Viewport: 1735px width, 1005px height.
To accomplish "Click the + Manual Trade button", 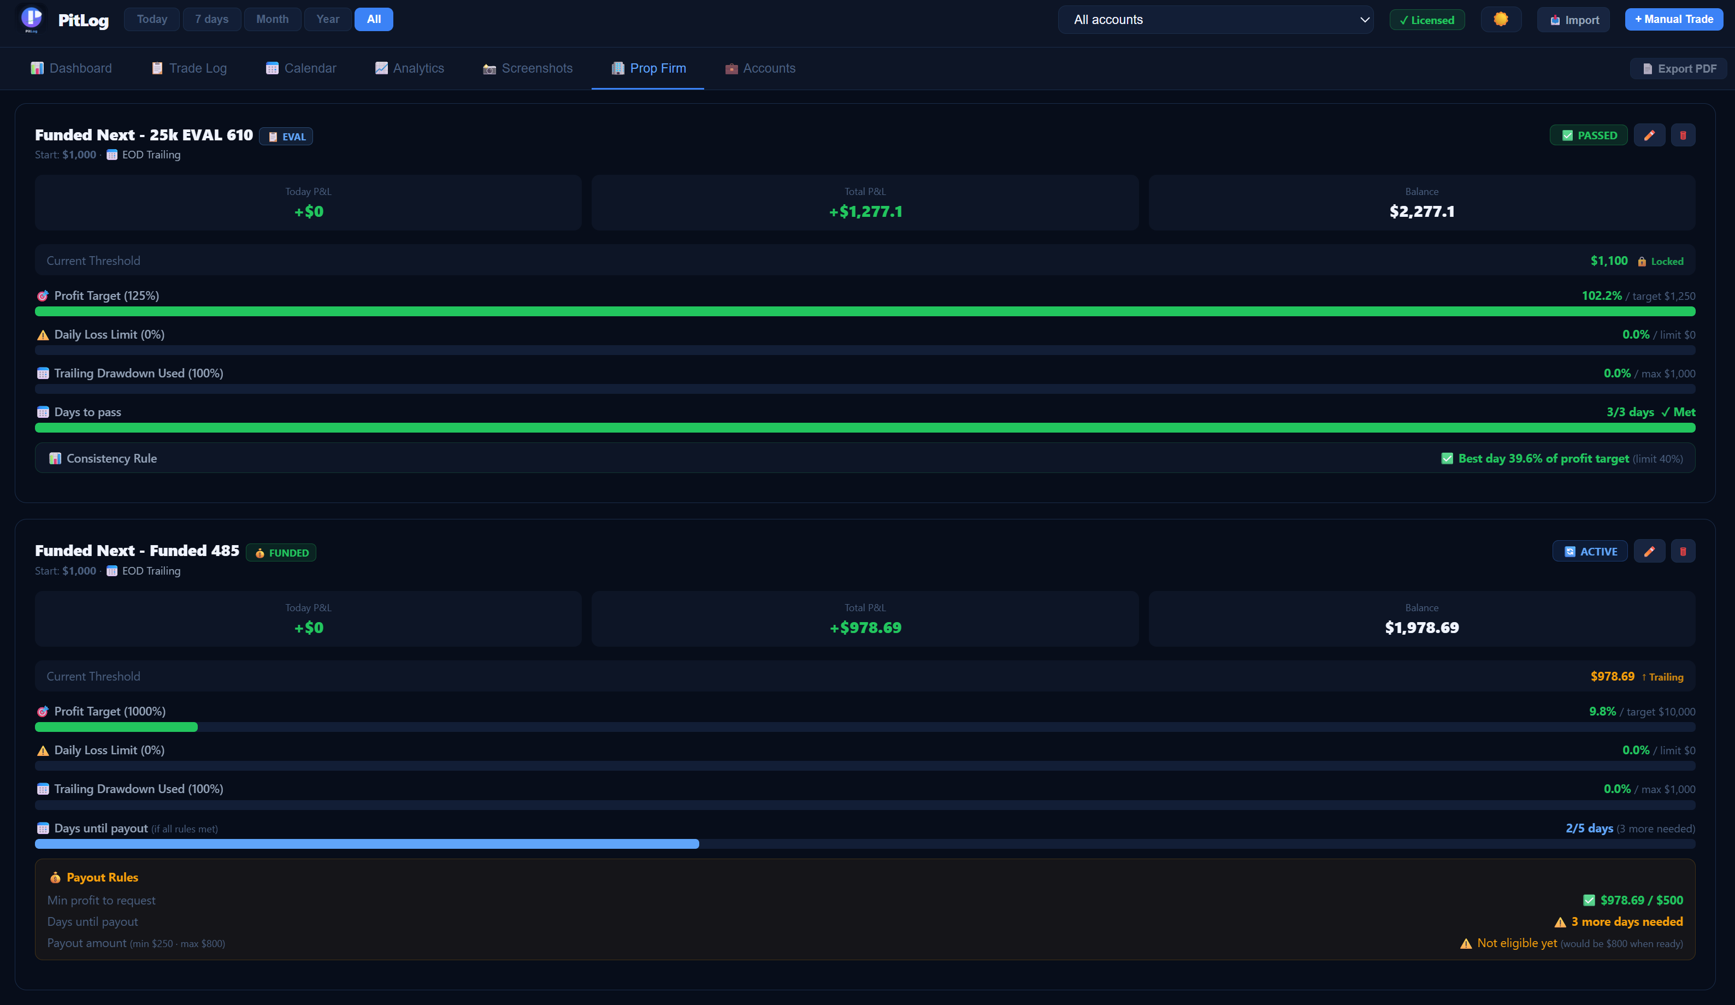I will (1674, 19).
